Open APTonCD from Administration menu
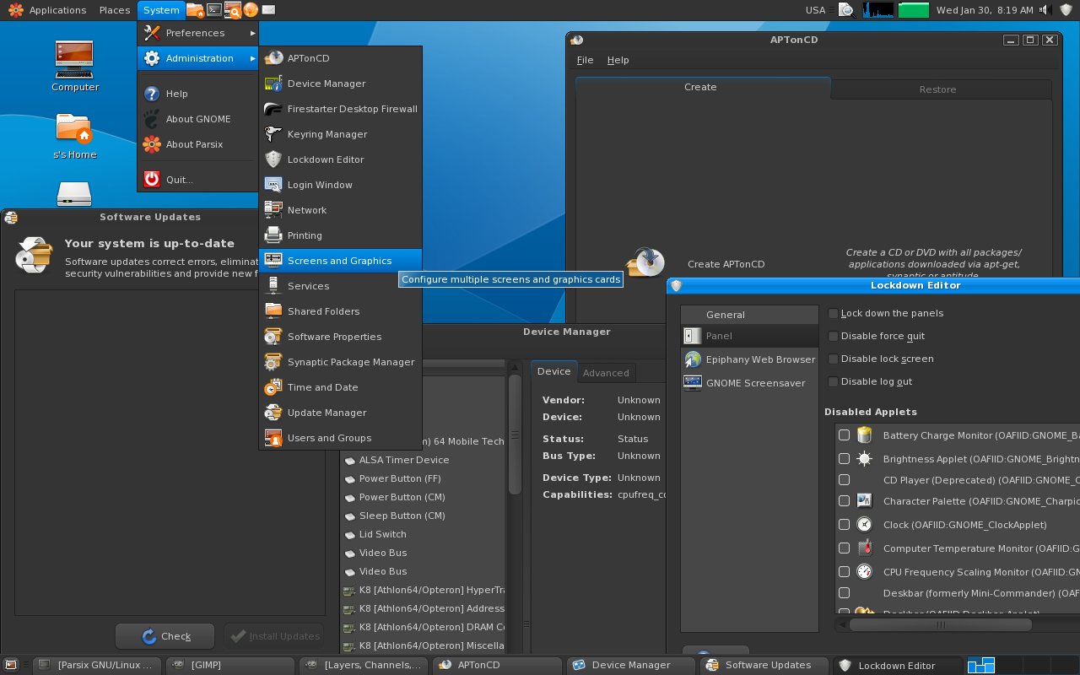 click(340, 58)
